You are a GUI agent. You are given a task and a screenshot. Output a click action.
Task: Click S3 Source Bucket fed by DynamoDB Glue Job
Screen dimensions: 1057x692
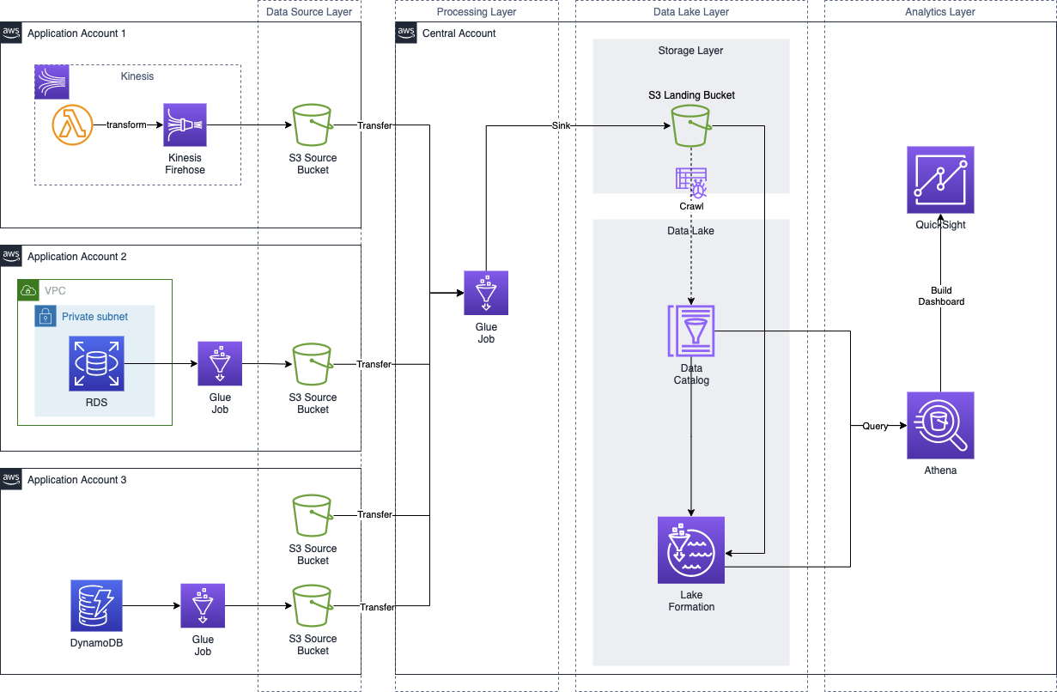pyautogui.click(x=313, y=606)
